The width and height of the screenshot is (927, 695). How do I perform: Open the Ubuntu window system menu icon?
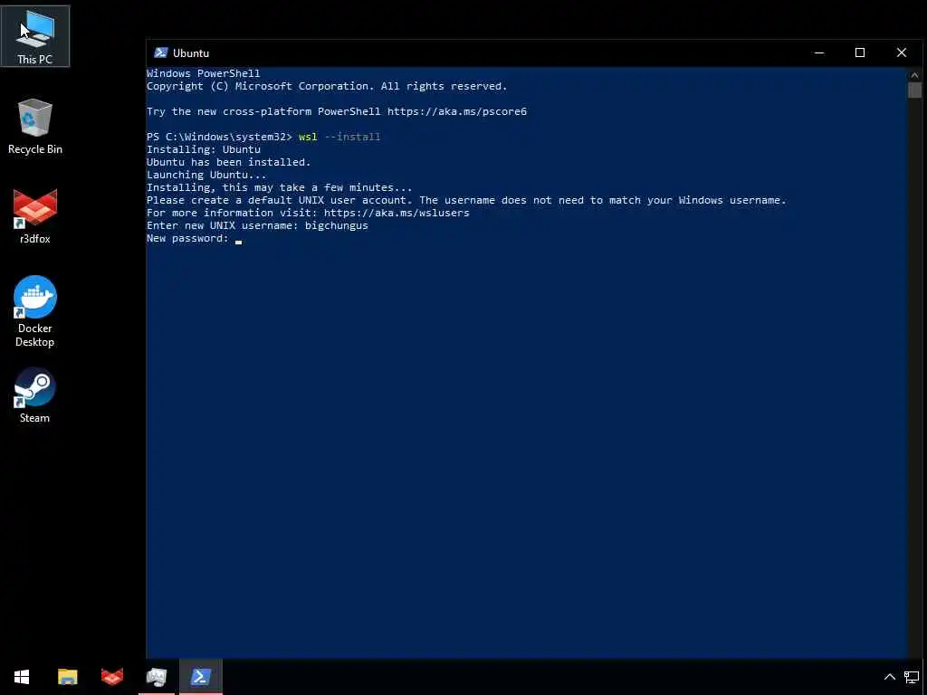[161, 52]
